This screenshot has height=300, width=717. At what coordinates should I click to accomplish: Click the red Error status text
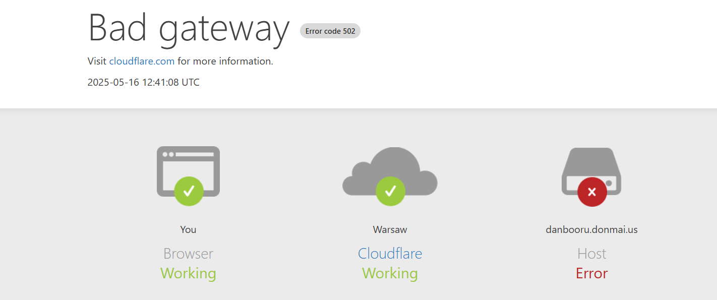point(591,273)
